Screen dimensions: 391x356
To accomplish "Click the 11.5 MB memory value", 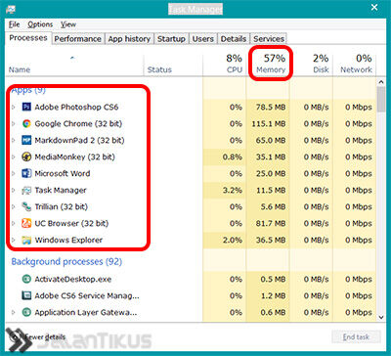I will (x=271, y=190).
